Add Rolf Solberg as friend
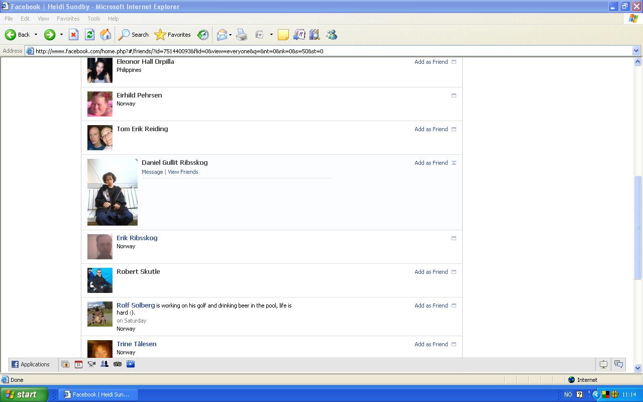Viewport: 643px width, 402px height. [431, 306]
